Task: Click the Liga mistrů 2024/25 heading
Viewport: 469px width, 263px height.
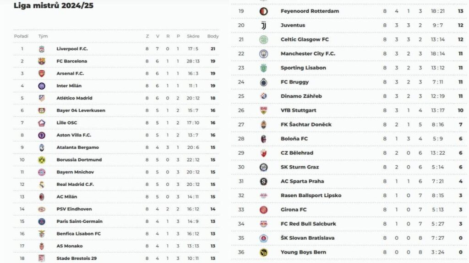Action: click(x=54, y=5)
